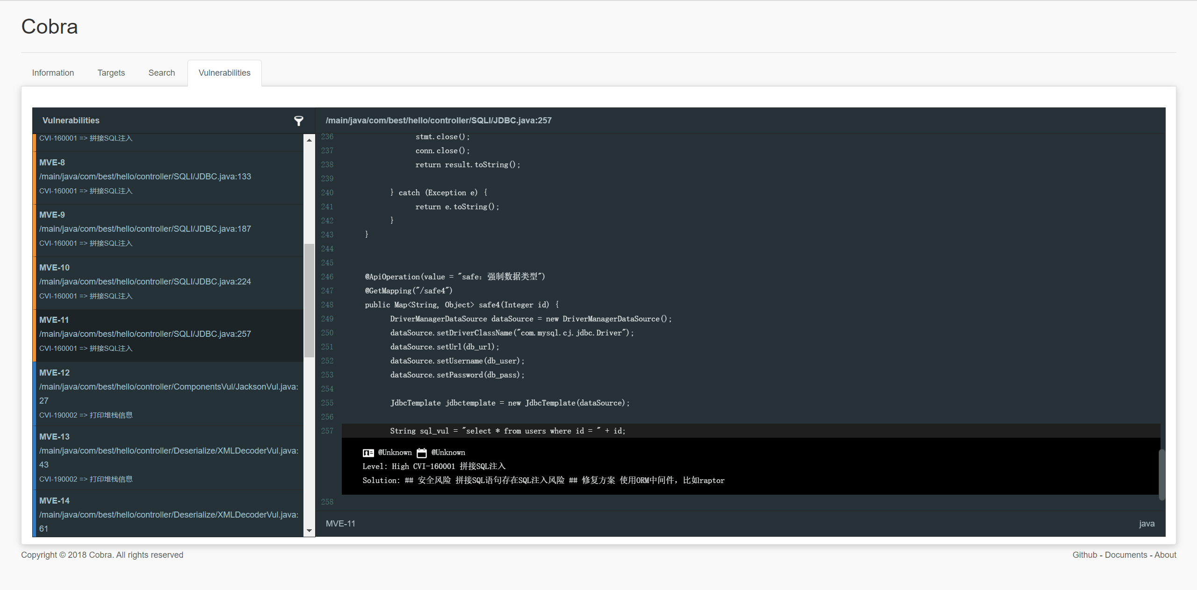Click the About footer link

tap(1165, 555)
